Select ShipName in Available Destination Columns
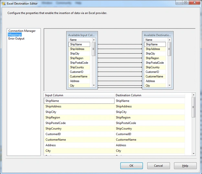The width and height of the screenshot is (202, 174). (155, 44)
